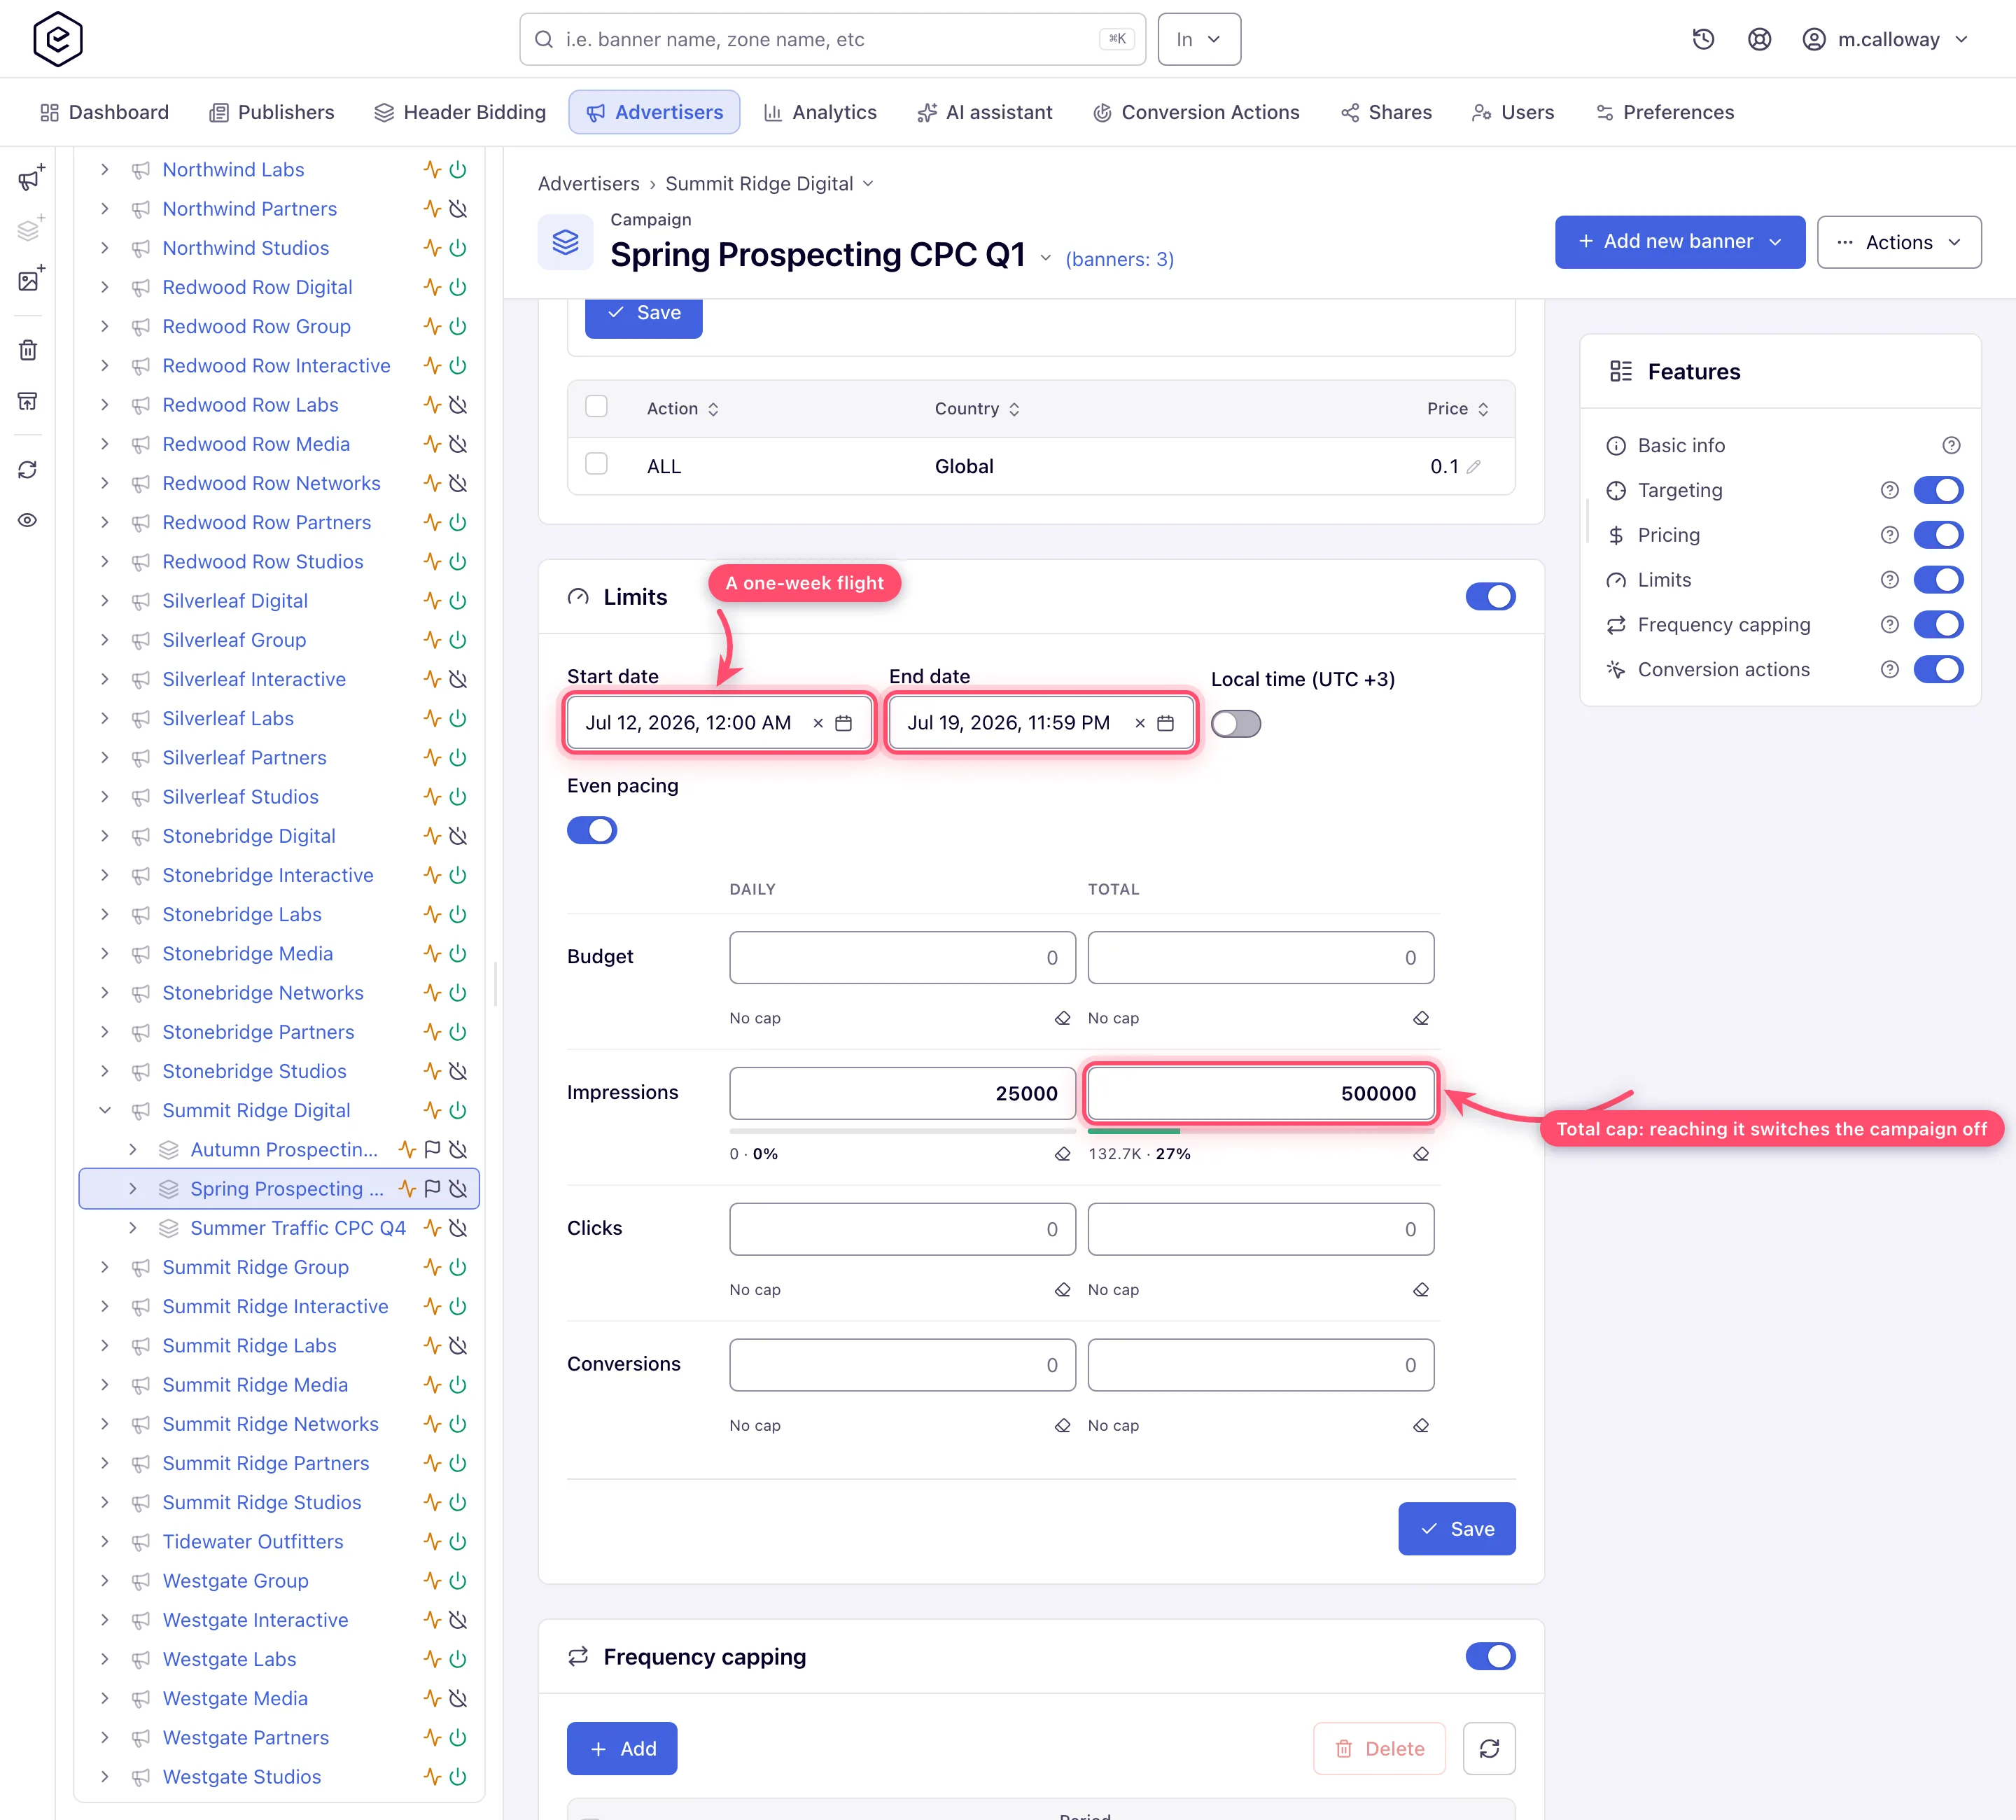Click eraser icon under total Impressions

tap(1421, 1154)
